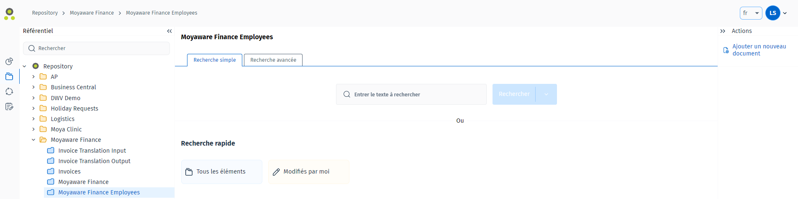Focus the Entrer le texte à rechercher field
Image resolution: width=798 pixels, height=199 pixels.
[x=411, y=94]
